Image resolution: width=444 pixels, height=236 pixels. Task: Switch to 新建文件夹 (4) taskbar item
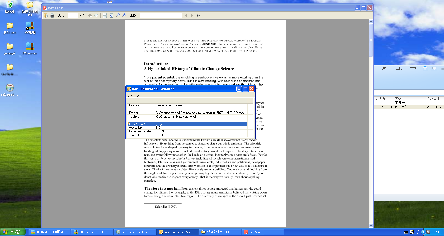click(220, 232)
